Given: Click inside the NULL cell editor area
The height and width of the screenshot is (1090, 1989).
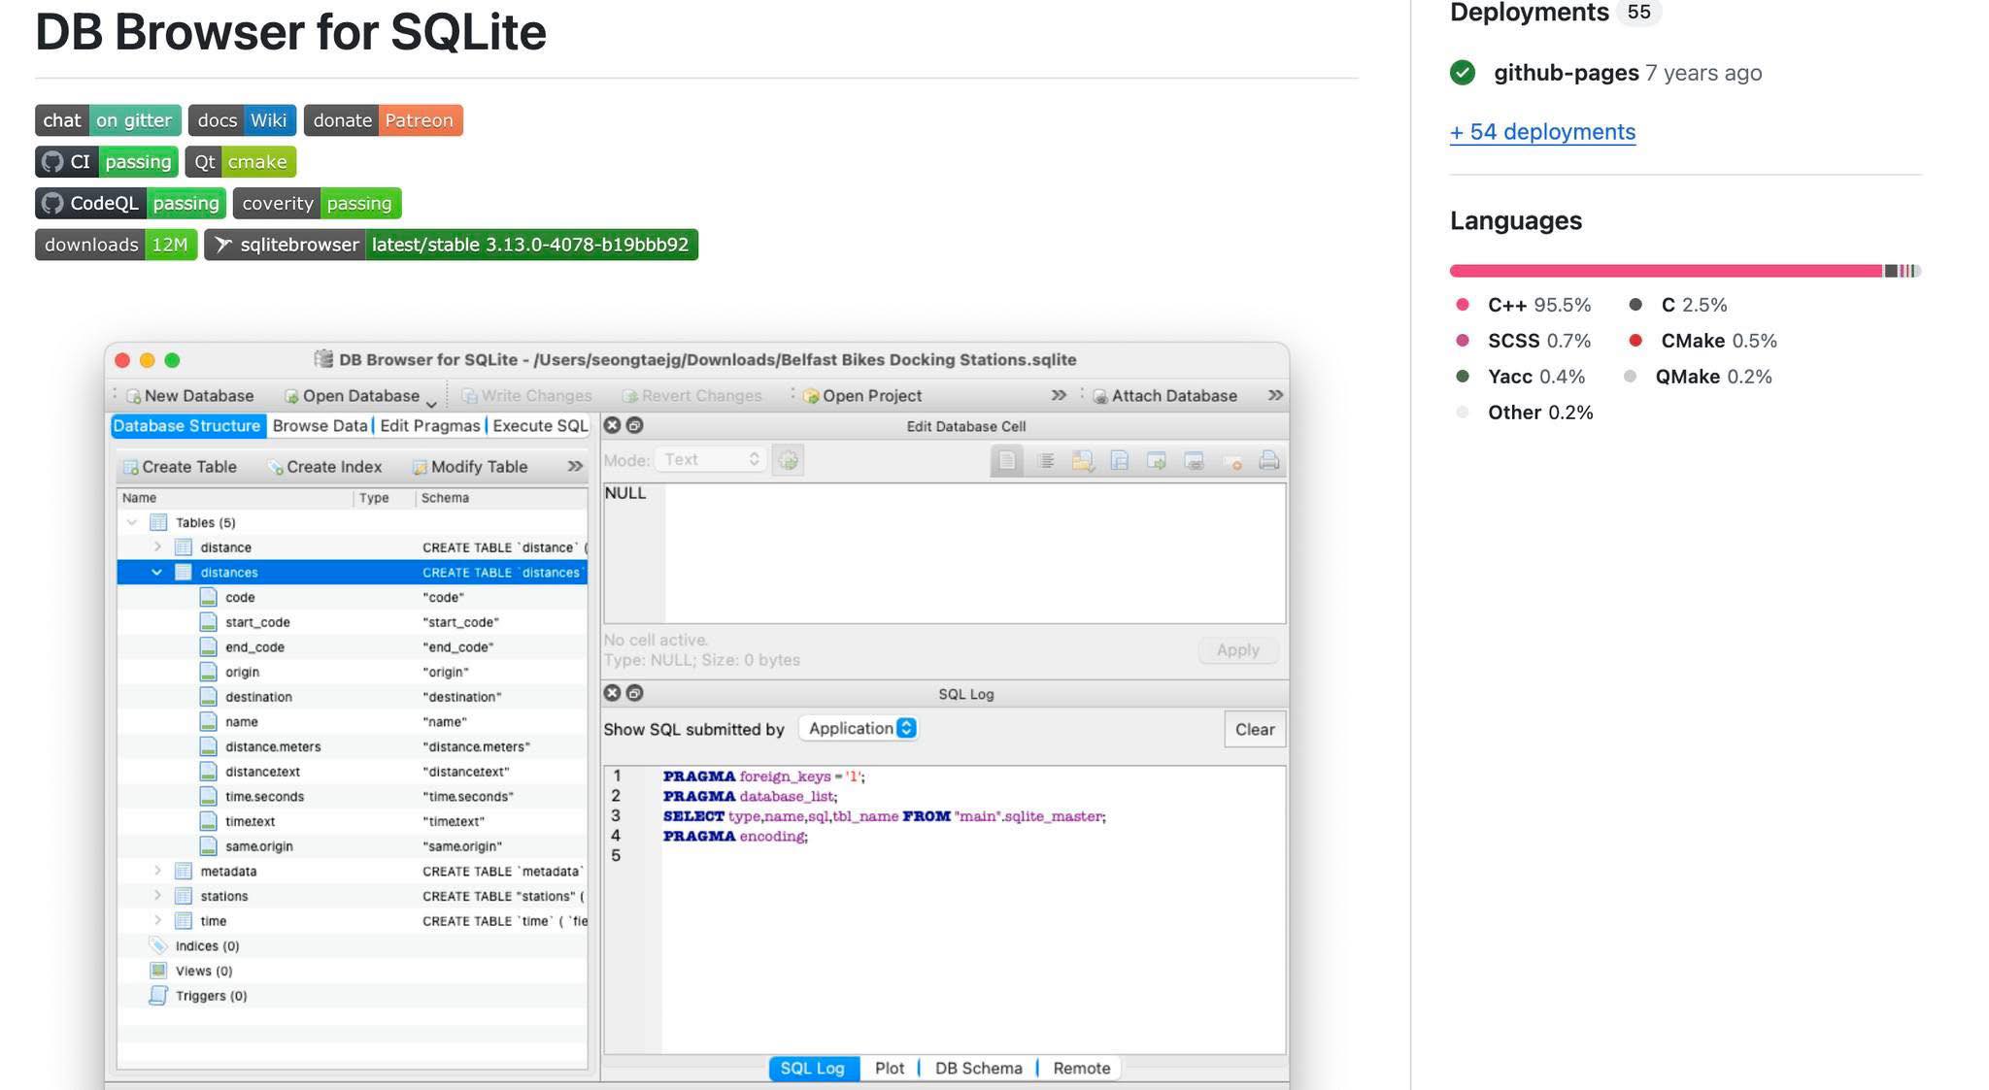Looking at the screenshot, I should [x=945, y=553].
